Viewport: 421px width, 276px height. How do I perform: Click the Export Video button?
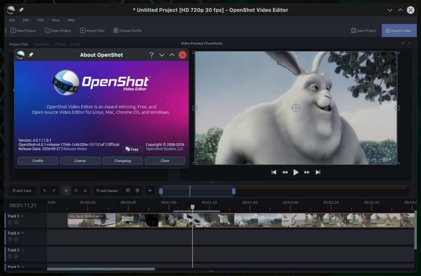pyautogui.click(x=399, y=30)
